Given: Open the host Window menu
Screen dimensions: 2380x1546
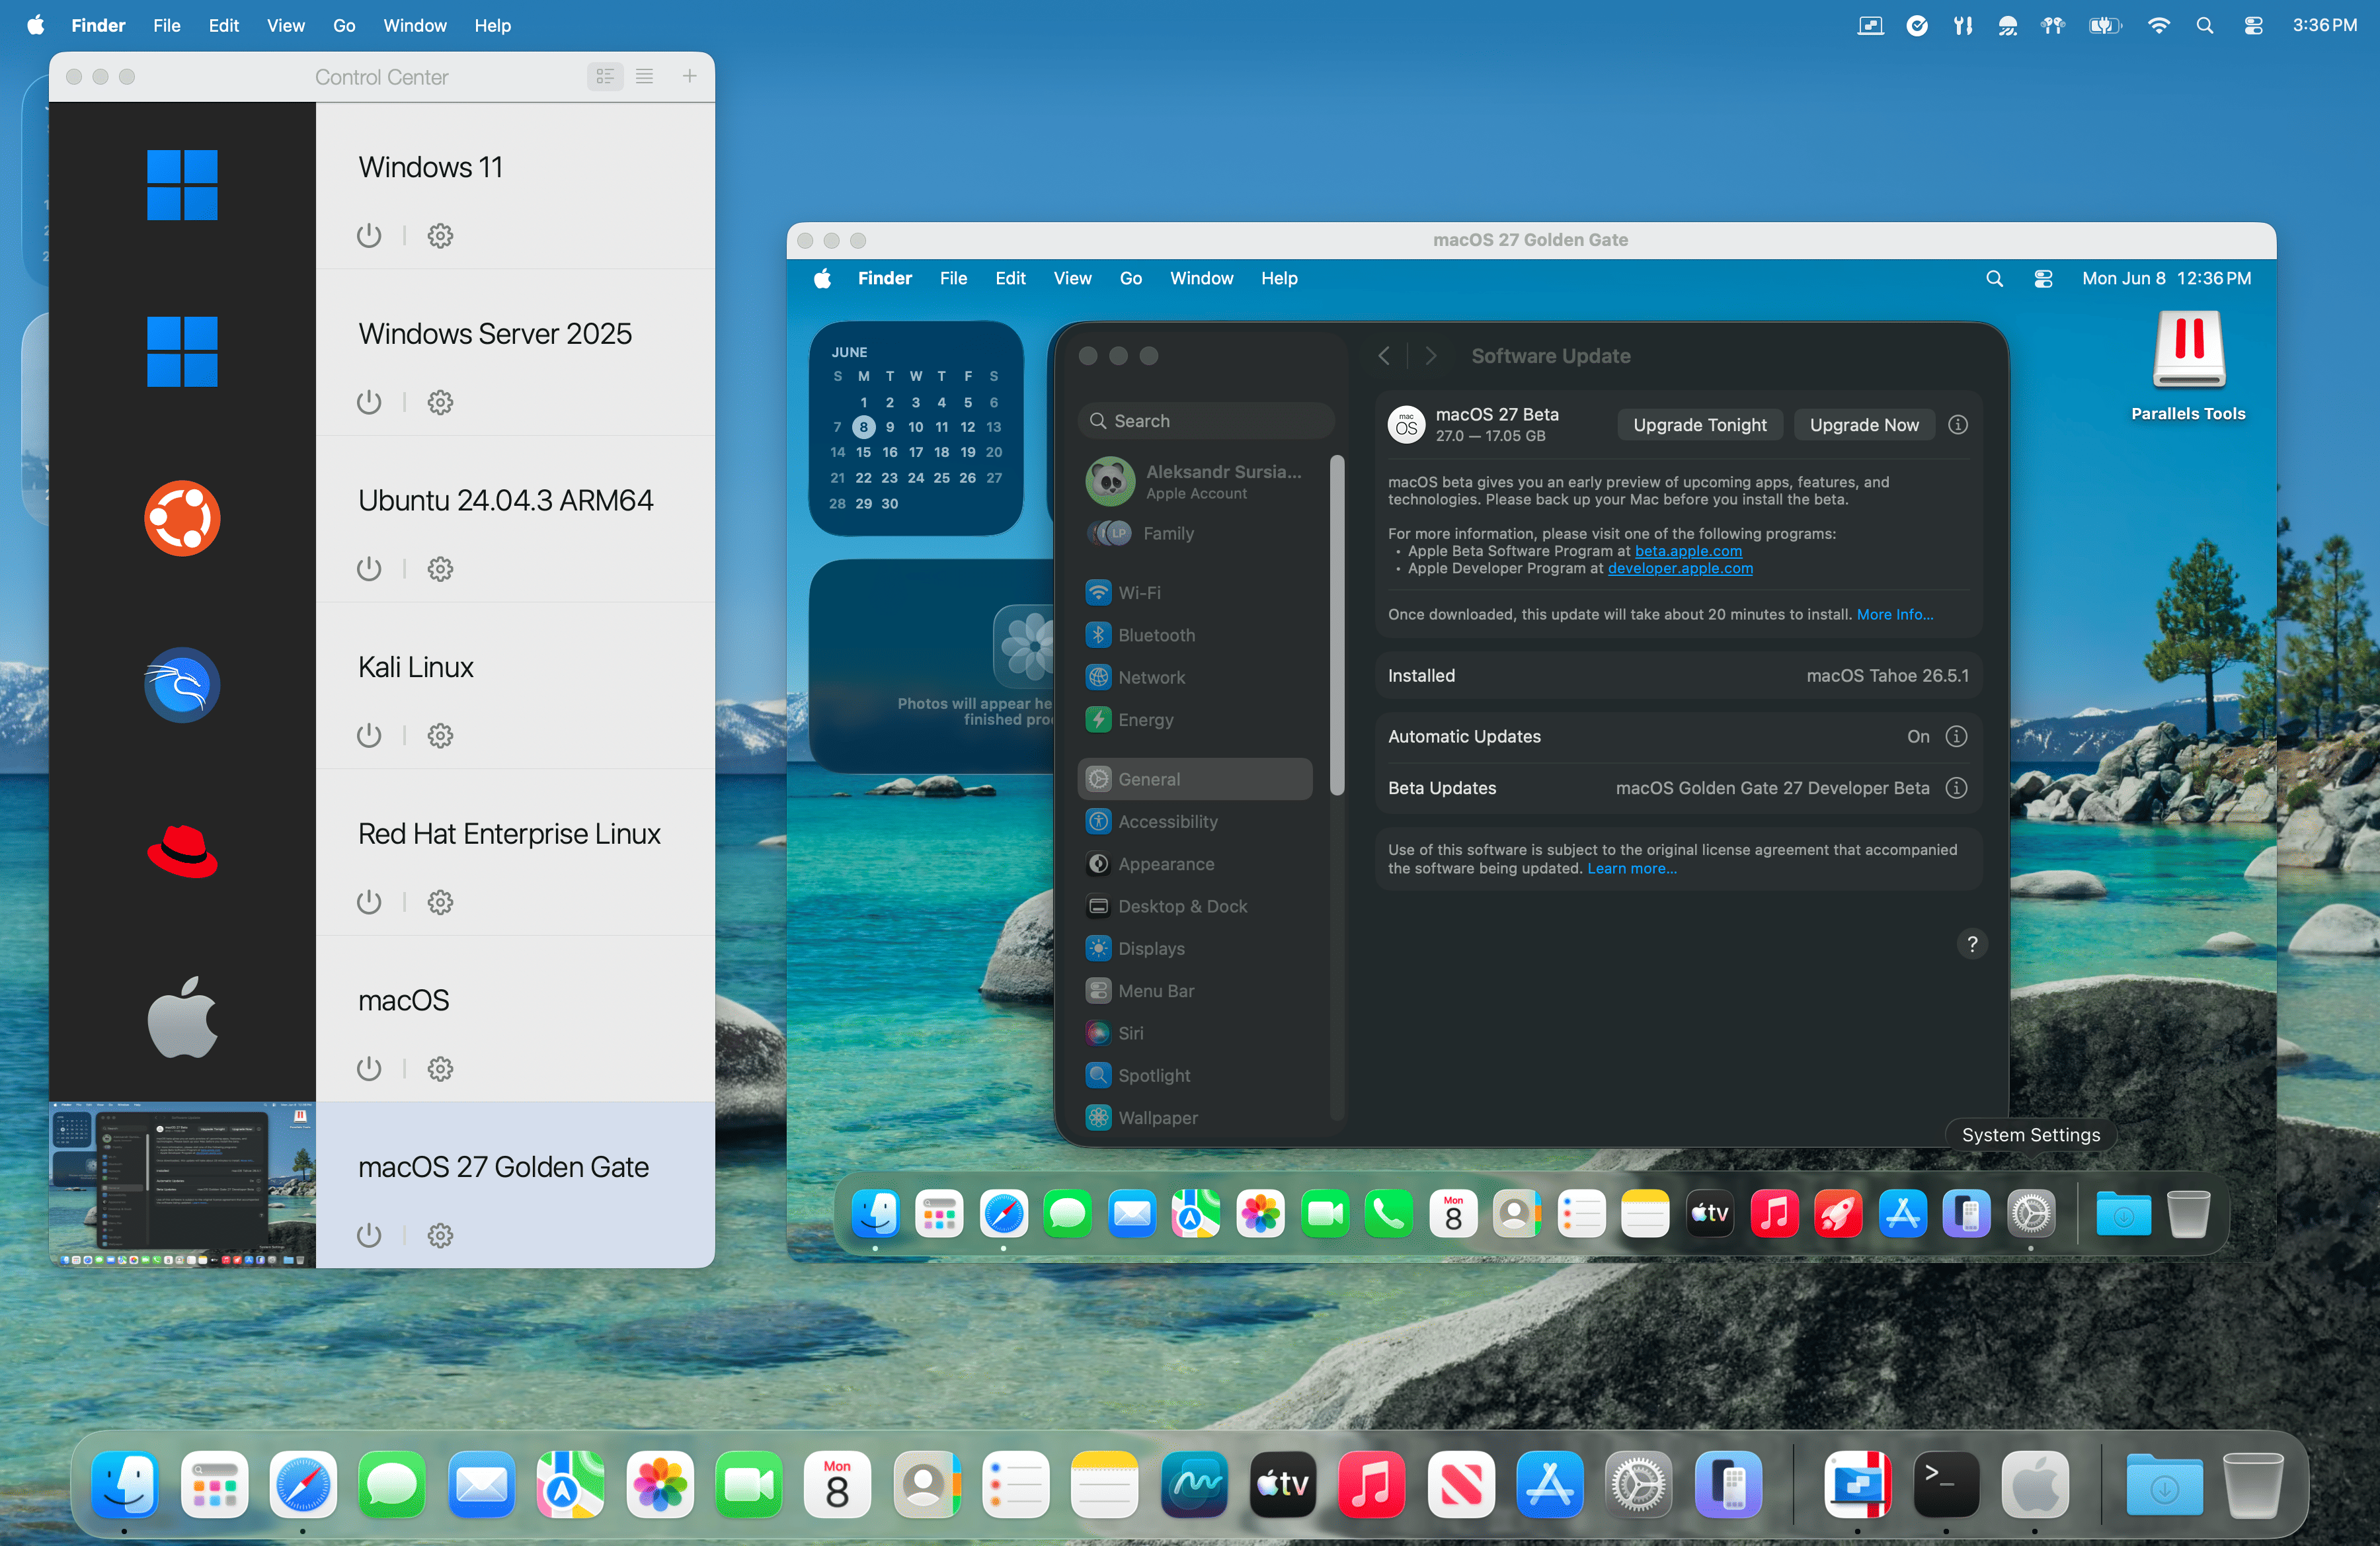Looking at the screenshot, I should pyautogui.click(x=414, y=25).
